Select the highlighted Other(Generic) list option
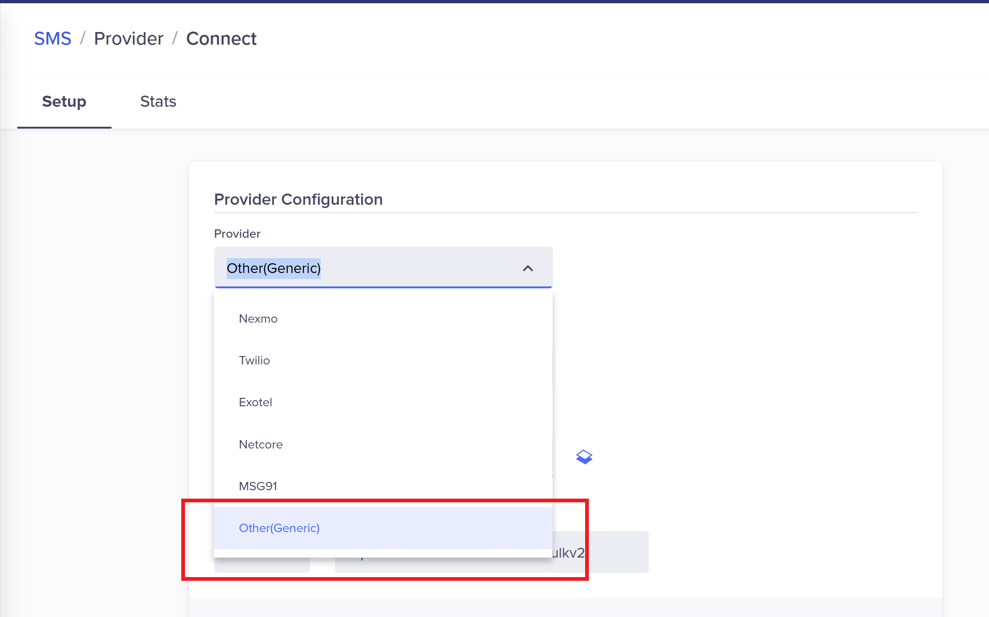The width and height of the screenshot is (989, 617). [279, 528]
